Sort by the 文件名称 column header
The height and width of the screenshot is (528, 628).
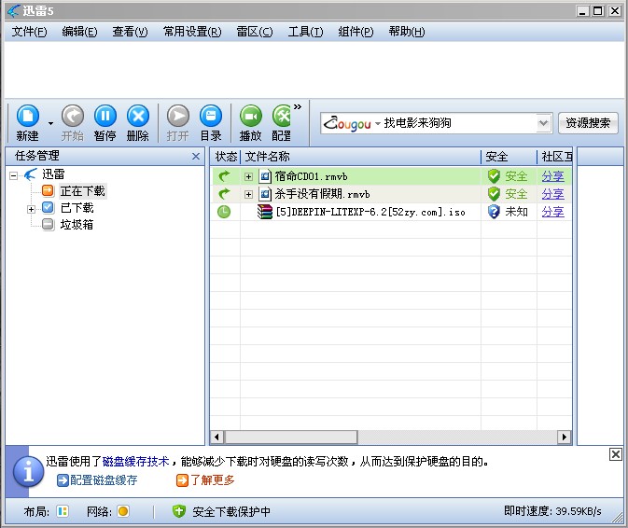(x=360, y=157)
